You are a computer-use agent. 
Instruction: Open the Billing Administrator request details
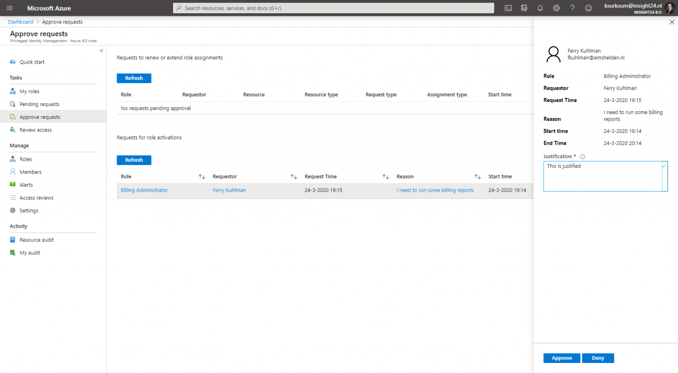pyautogui.click(x=144, y=190)
